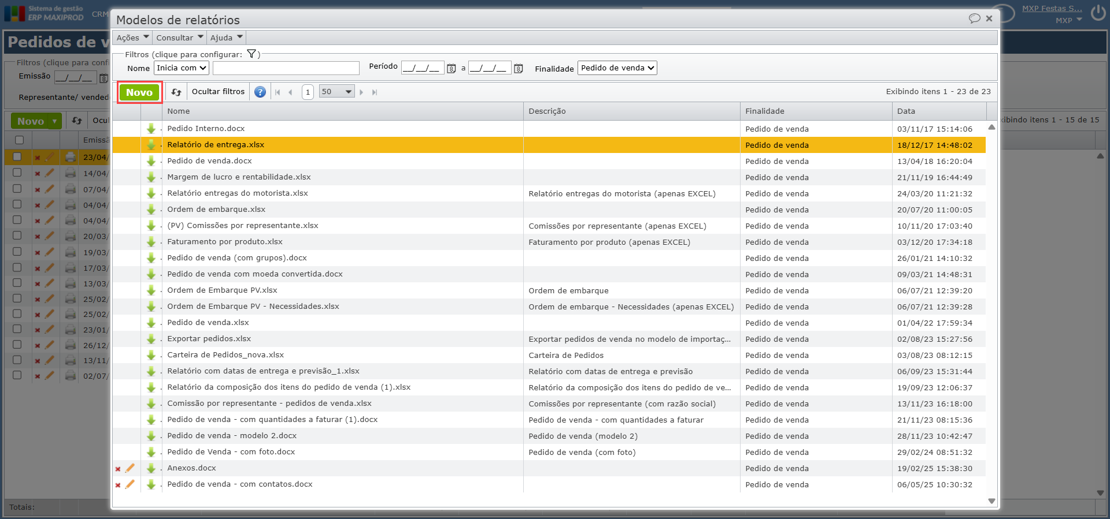The image size is (1110, 519).
Task: Check the checkbox for the 14/04 order row
Action: tap(17, 173)
